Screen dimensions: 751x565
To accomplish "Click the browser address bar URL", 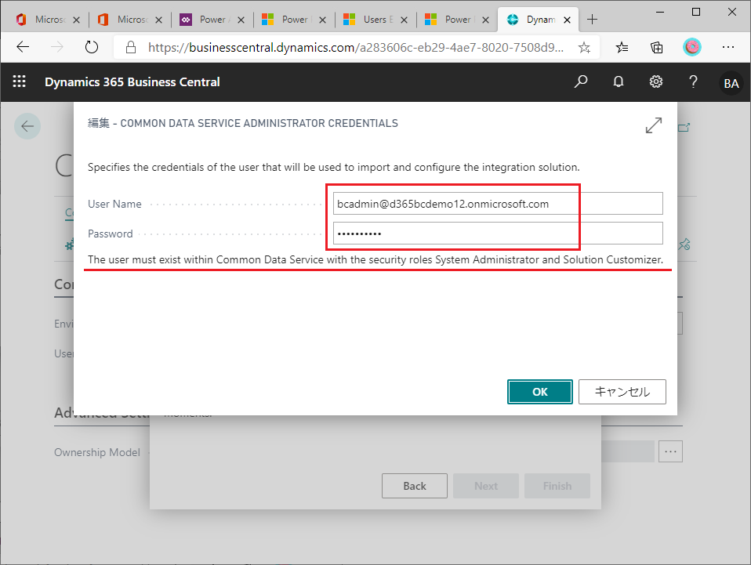I will point(355,47).
